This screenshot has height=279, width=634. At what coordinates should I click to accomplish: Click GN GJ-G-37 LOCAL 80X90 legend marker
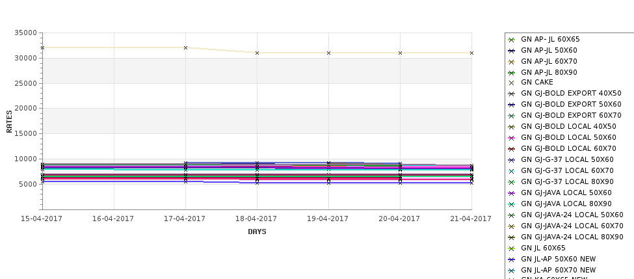click(512, 182)
